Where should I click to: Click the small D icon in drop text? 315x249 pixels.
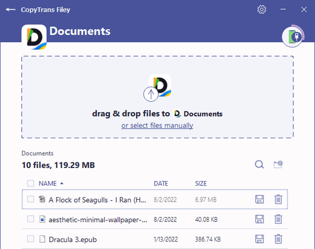177,114
